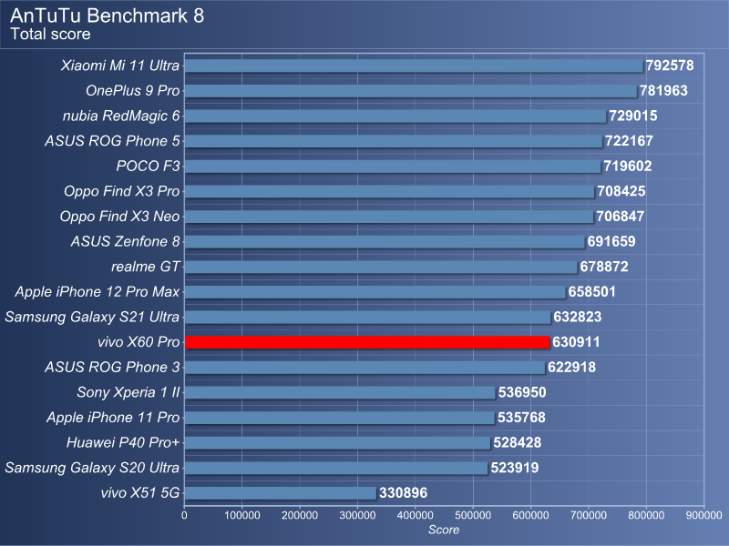Screen dimensions: 729x546
Task: Click the score value 691659
Action: [611, 241]
